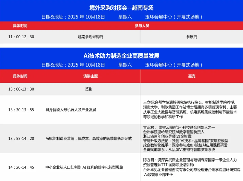
Task: Click the 甘昭君 speaker biography text
Action: click(185, 139)
